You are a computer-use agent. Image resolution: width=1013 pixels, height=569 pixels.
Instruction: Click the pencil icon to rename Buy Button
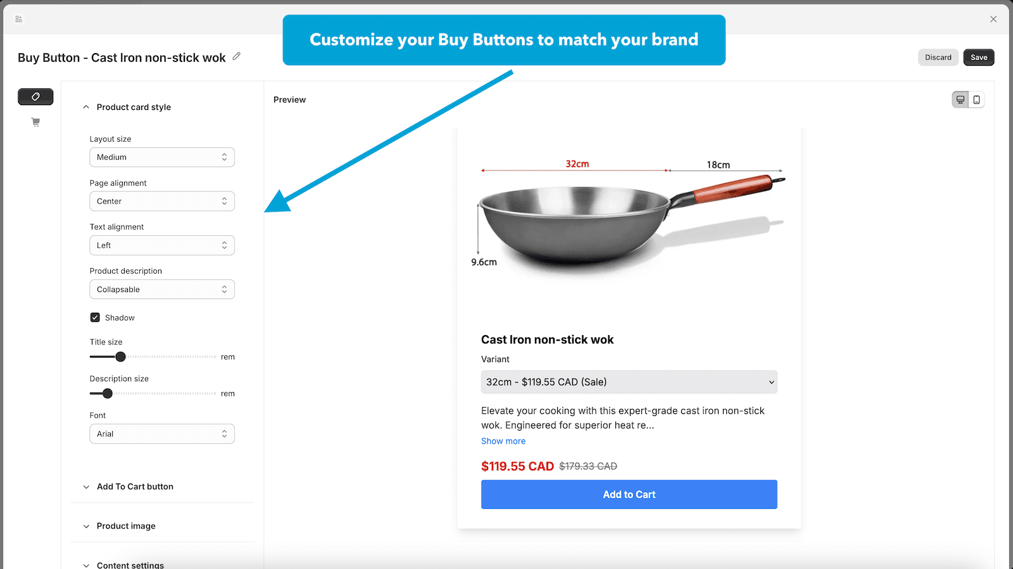237,56
